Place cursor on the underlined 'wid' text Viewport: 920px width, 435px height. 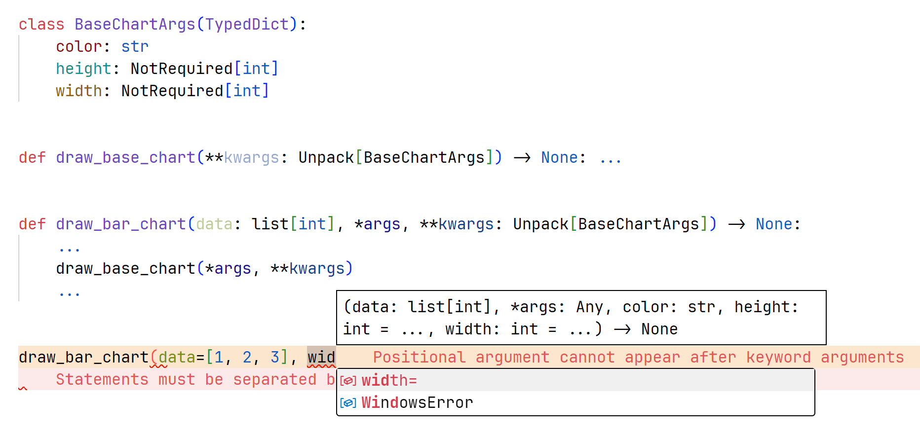(321, 357)
